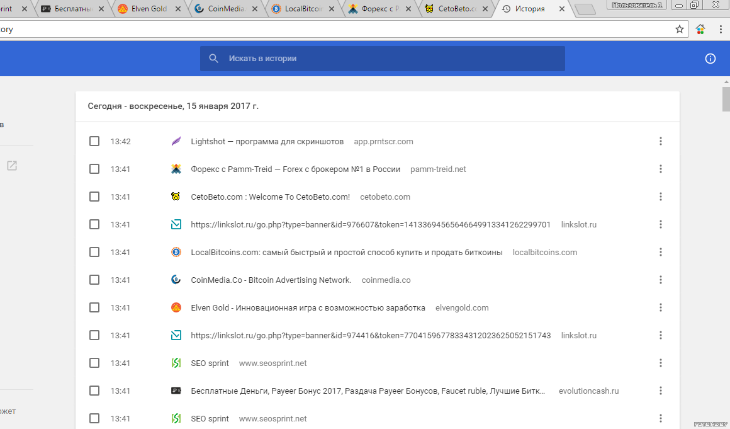Click the favicon of the coinmedia.co history entry
This screenshot has height=429, width=730.
pos(176,280)
